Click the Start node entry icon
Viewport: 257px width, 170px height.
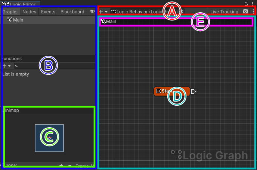pyautogui.click(x=158, y=91)
